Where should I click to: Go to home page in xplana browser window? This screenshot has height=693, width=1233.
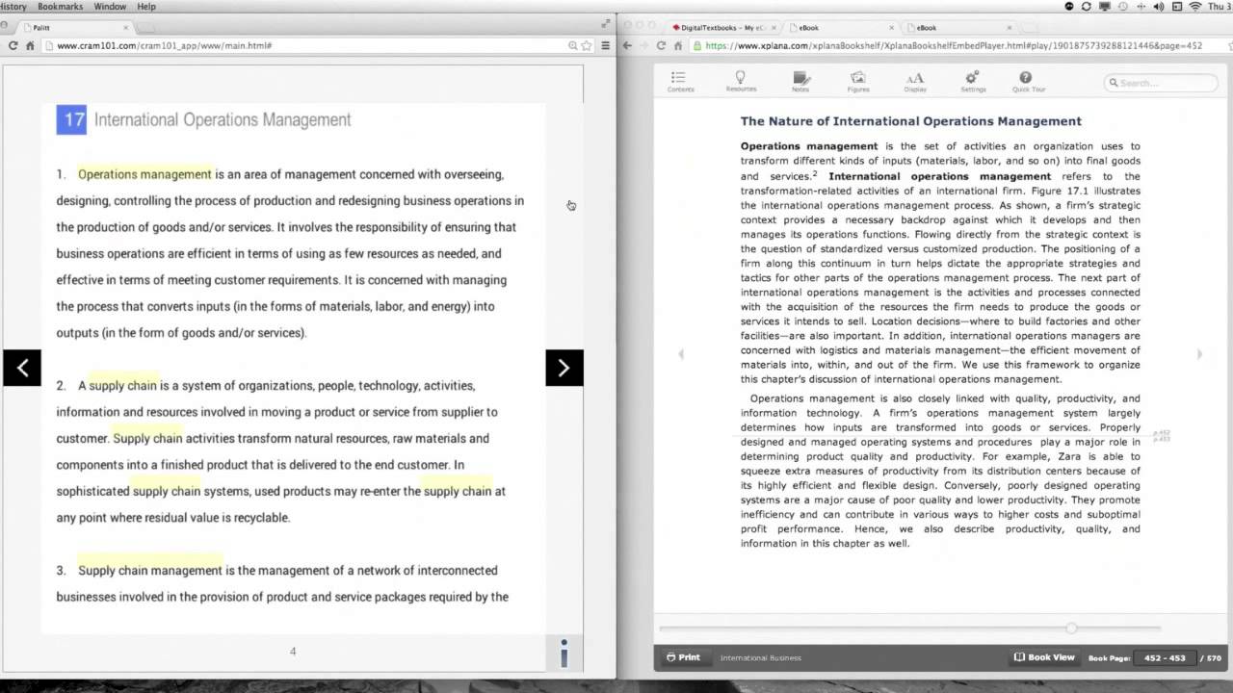click(680, 45)
